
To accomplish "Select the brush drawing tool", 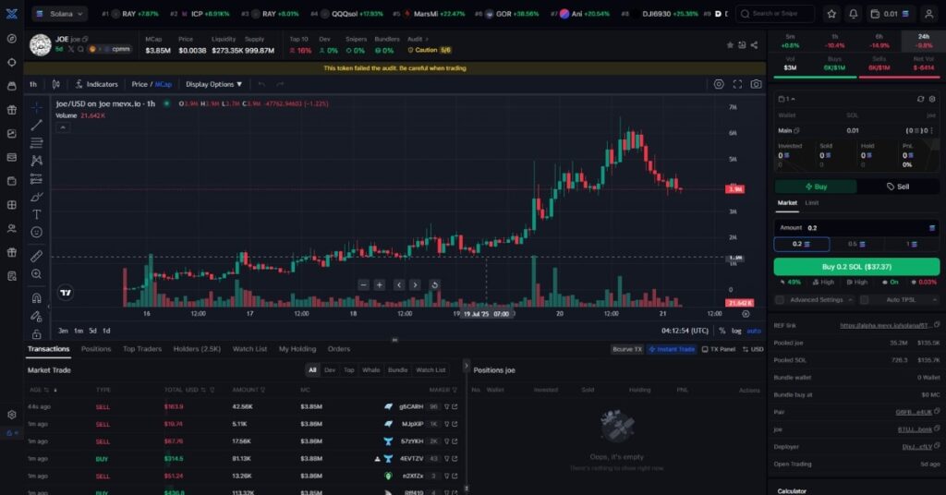I will [37, 197].
